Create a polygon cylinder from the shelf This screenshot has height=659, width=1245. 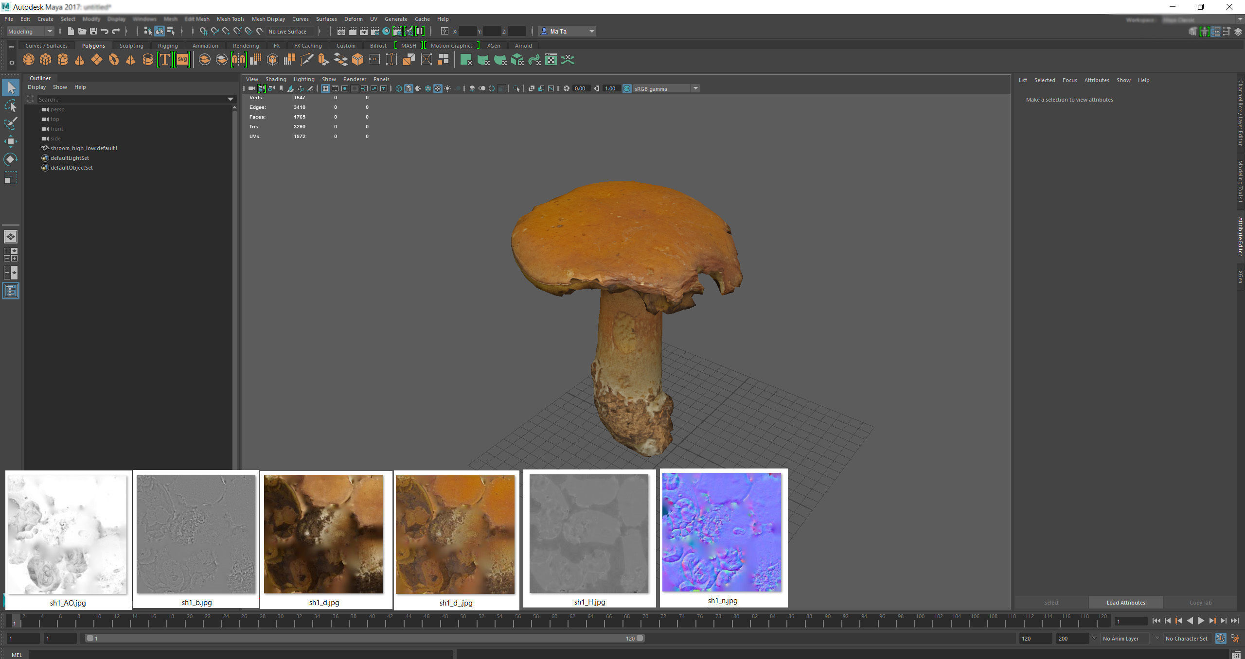(x=63, y=60)
